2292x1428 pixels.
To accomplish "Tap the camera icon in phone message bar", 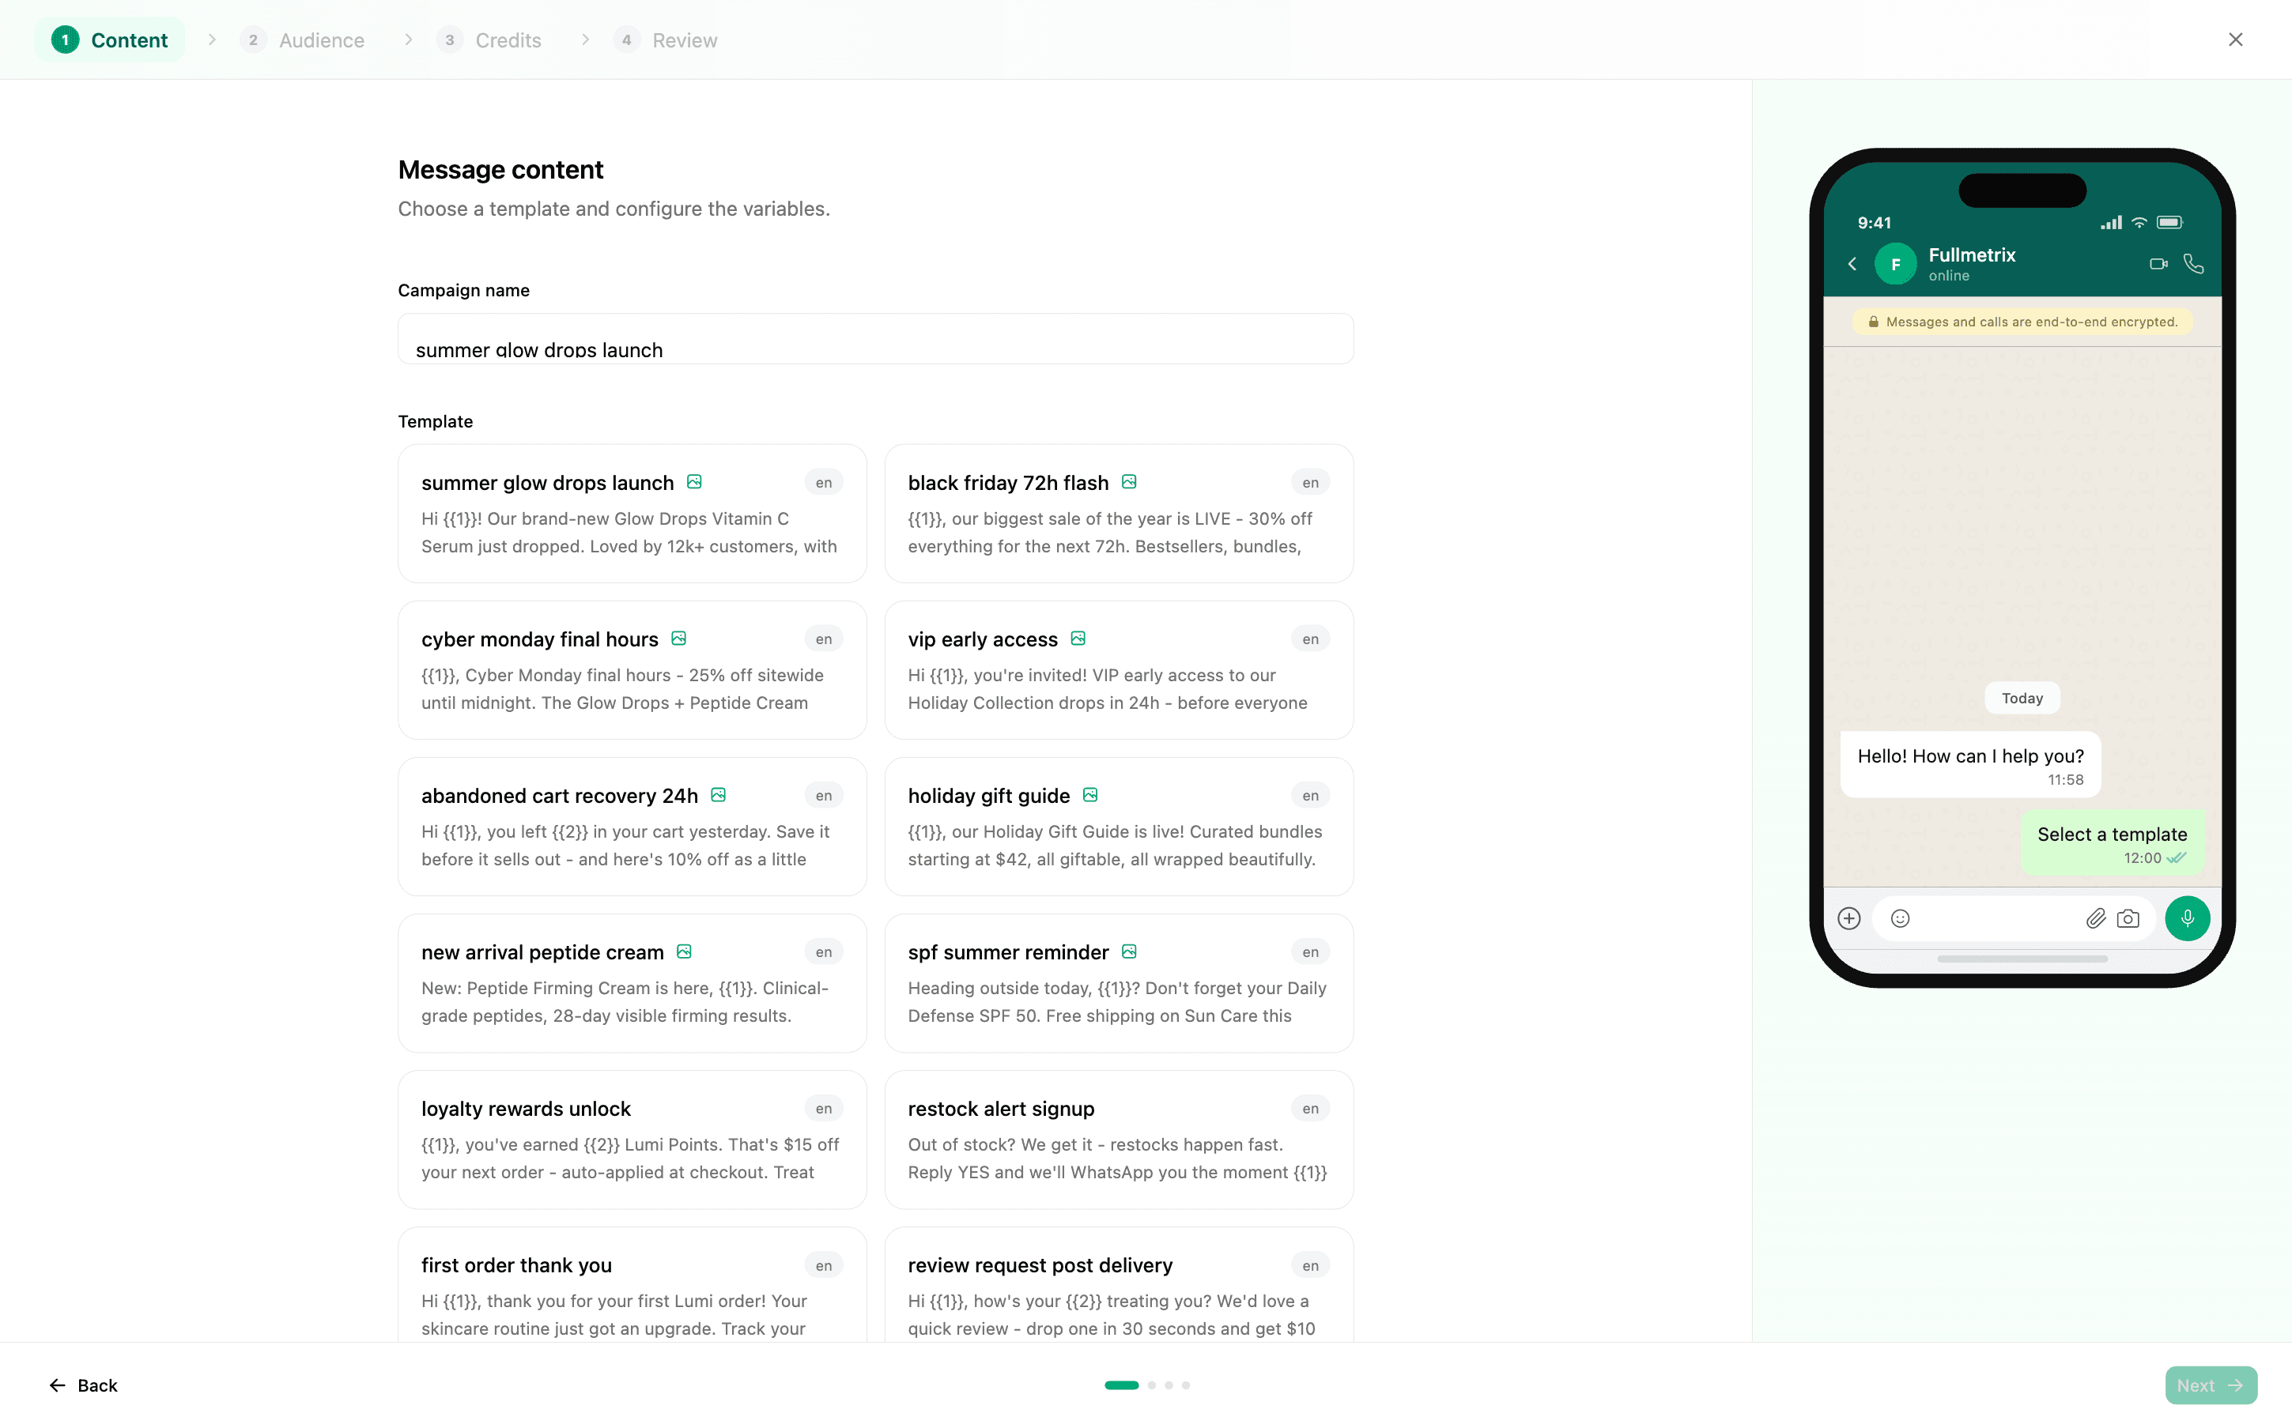I will coord(2128,918).
